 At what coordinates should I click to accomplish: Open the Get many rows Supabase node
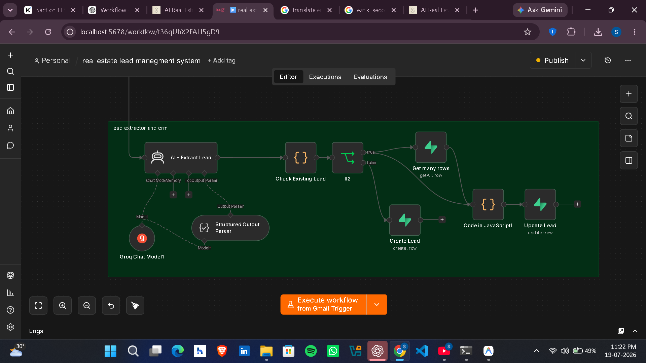tap(431, 147)
